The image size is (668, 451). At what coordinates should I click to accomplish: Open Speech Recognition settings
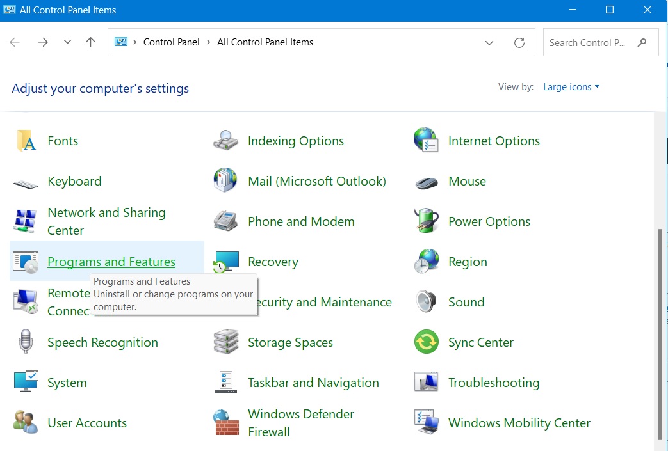[102, 342]
